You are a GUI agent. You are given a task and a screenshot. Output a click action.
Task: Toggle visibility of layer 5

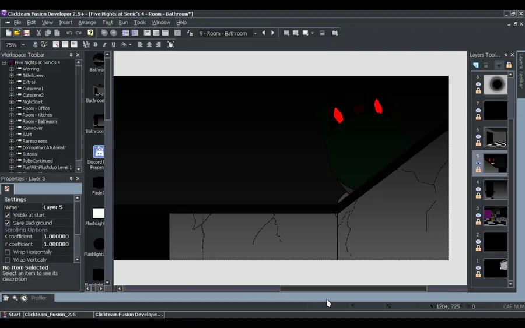pyautogui.click(x=478, y=163)
